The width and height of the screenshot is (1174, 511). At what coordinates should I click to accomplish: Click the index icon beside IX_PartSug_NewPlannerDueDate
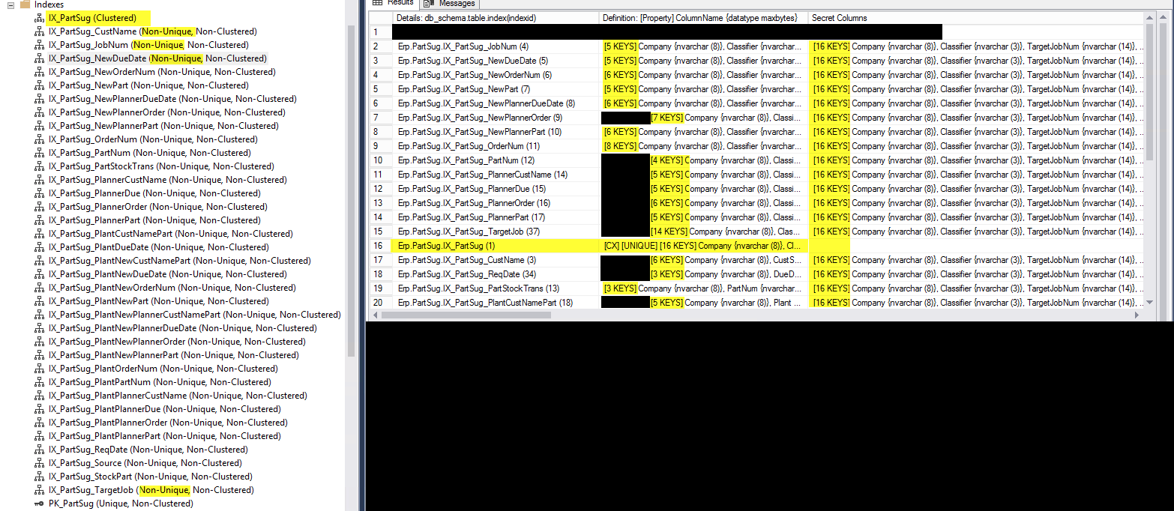click(x=40, y=99)
